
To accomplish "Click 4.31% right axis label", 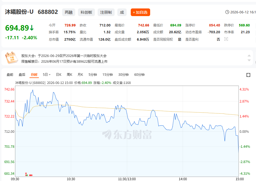I will (244, 89).
